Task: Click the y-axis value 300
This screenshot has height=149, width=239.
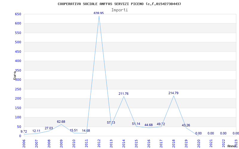Action: 18,80
